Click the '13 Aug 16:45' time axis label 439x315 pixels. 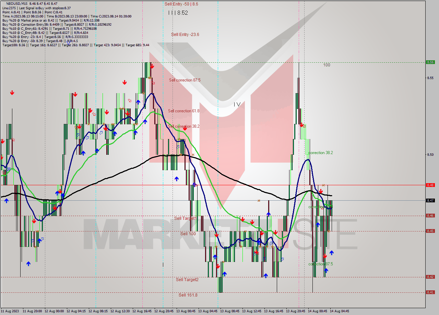pyautogui.click(x=274, y=311)
